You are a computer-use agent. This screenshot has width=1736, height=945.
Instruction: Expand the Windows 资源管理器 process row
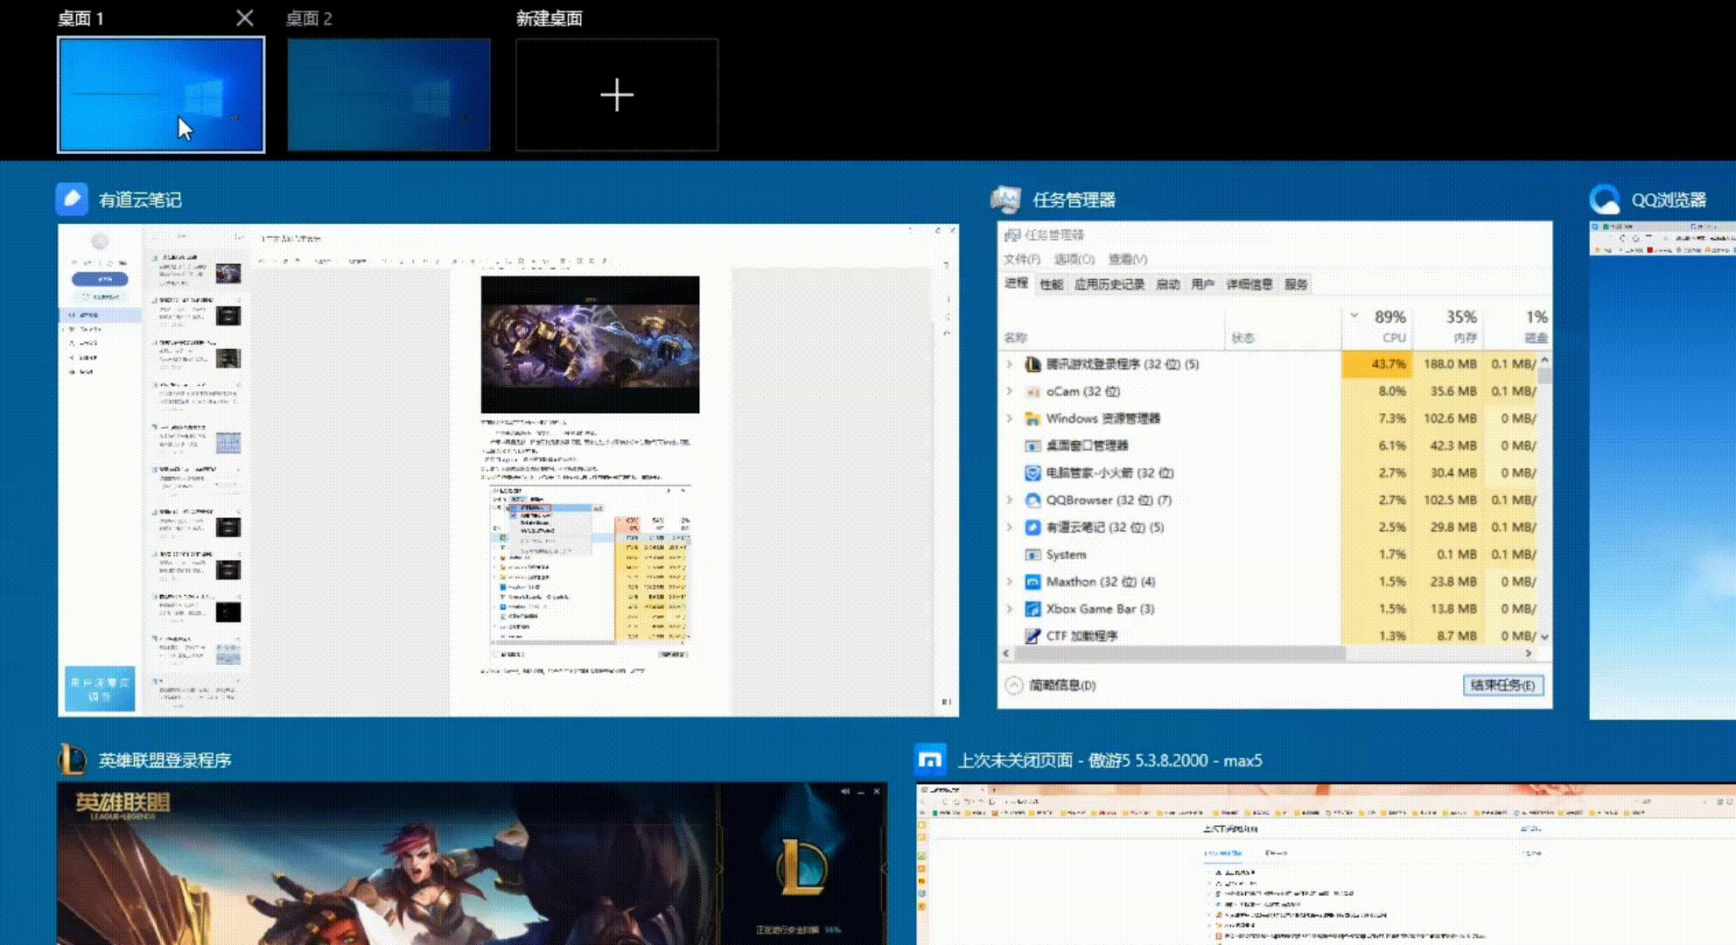point(1010,418)
